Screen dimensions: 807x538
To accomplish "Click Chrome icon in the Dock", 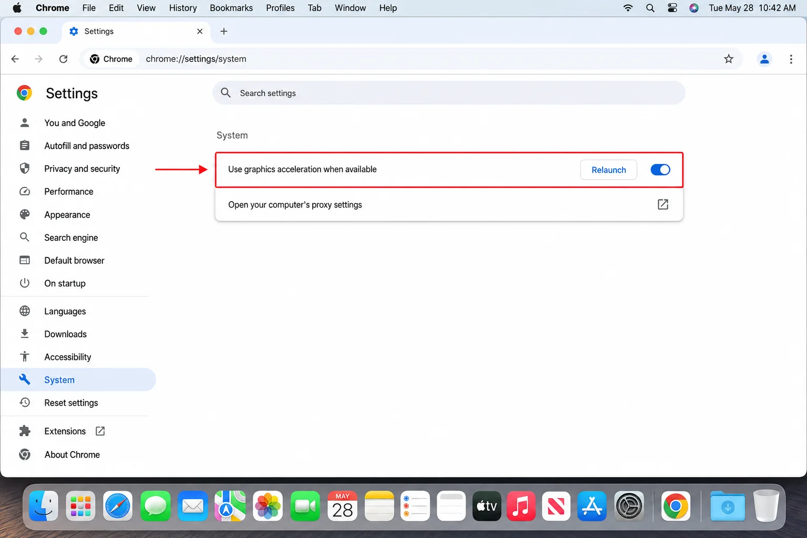I will coord(676,506).
